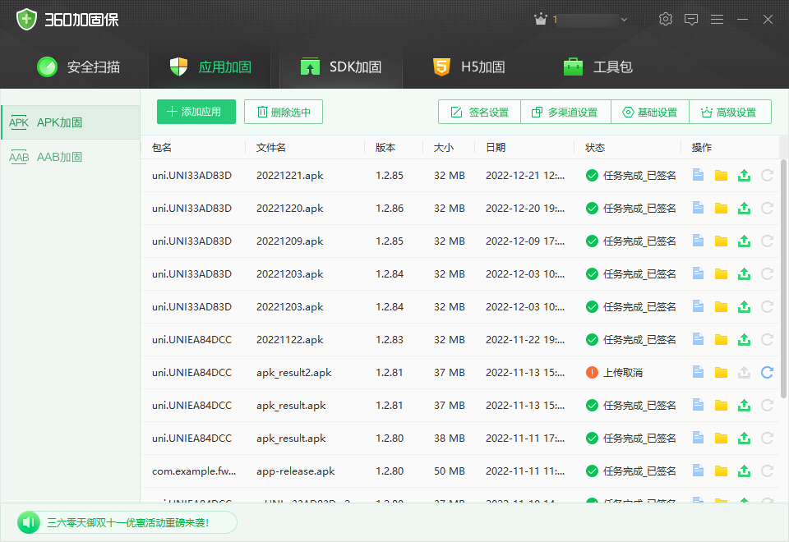
Task: Click the speaker announcement icon
Action: pos(30,522)
